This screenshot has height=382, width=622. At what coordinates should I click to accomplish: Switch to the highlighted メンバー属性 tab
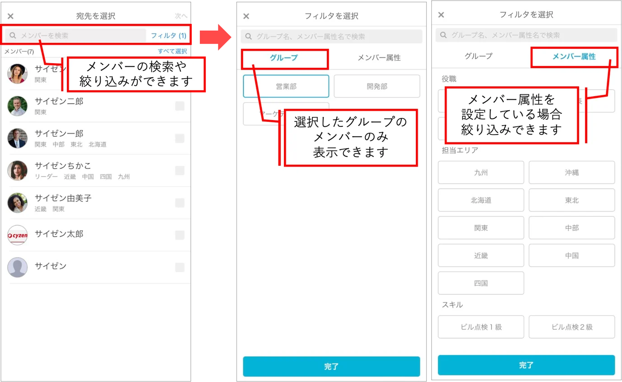(x=574, y=57)
